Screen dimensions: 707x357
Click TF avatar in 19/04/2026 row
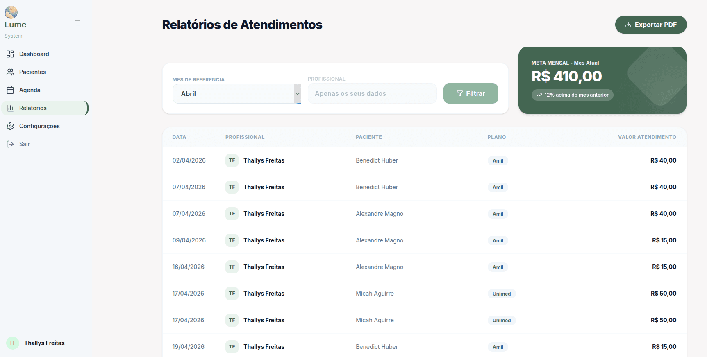pyautogui.click(x=232, y=347)
